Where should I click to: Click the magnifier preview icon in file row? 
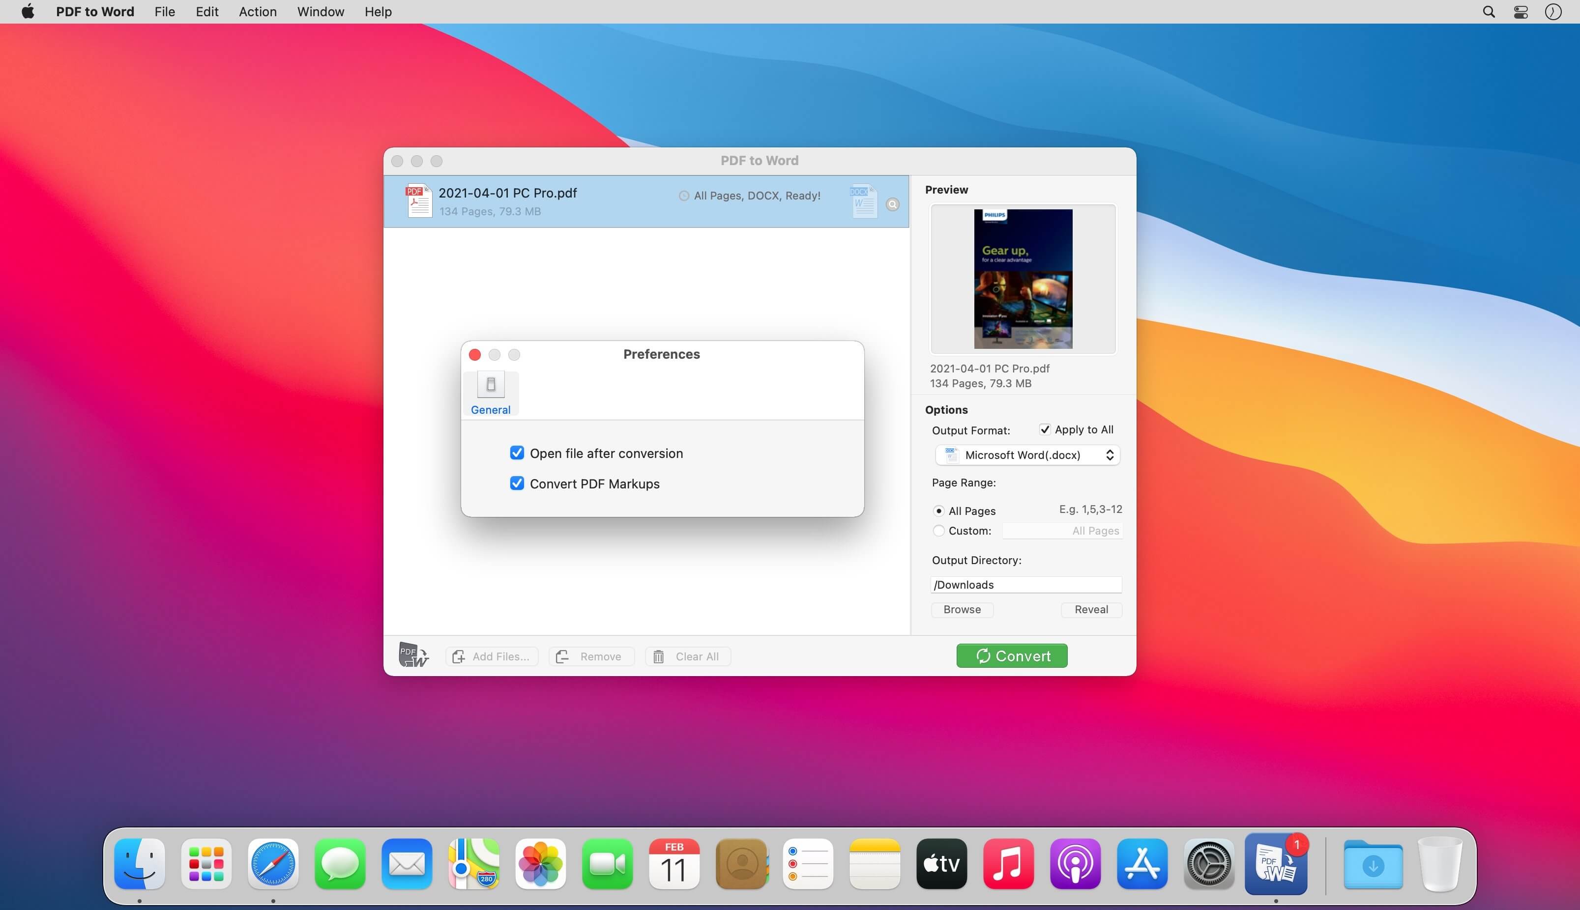pyautogui.click(x=892, y=204)
